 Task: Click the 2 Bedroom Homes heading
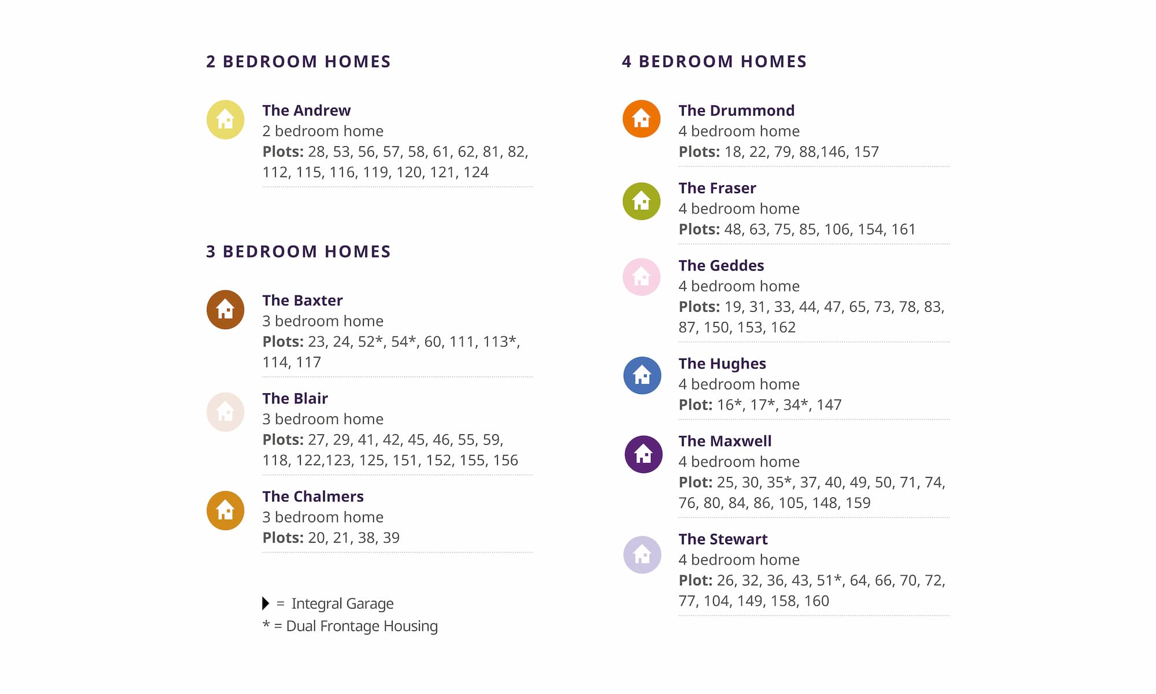tap(298, 62)
